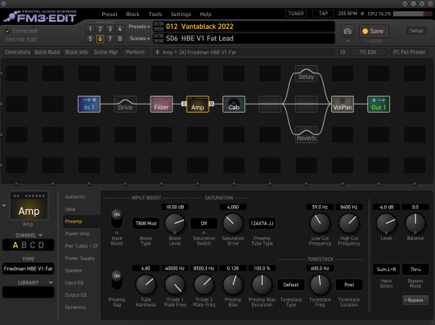
Task: Click the Amp input I marker
Action: (x=184, y=104)
